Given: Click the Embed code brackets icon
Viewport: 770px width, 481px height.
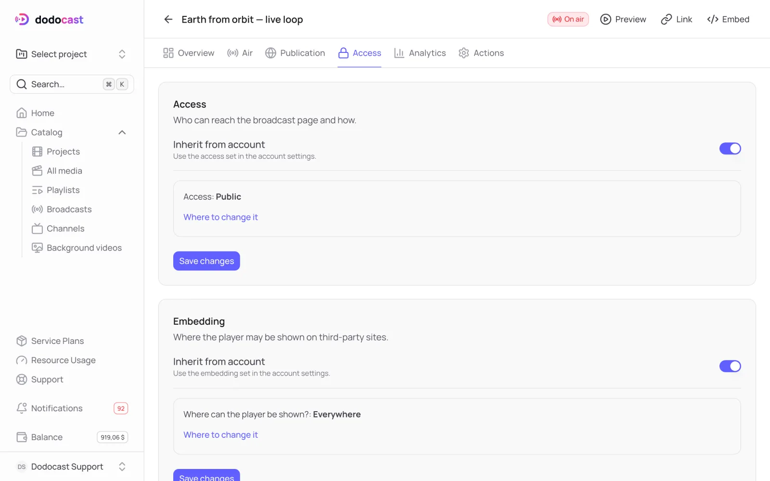Looking at the screenshot, I should (x=713, y=19).
